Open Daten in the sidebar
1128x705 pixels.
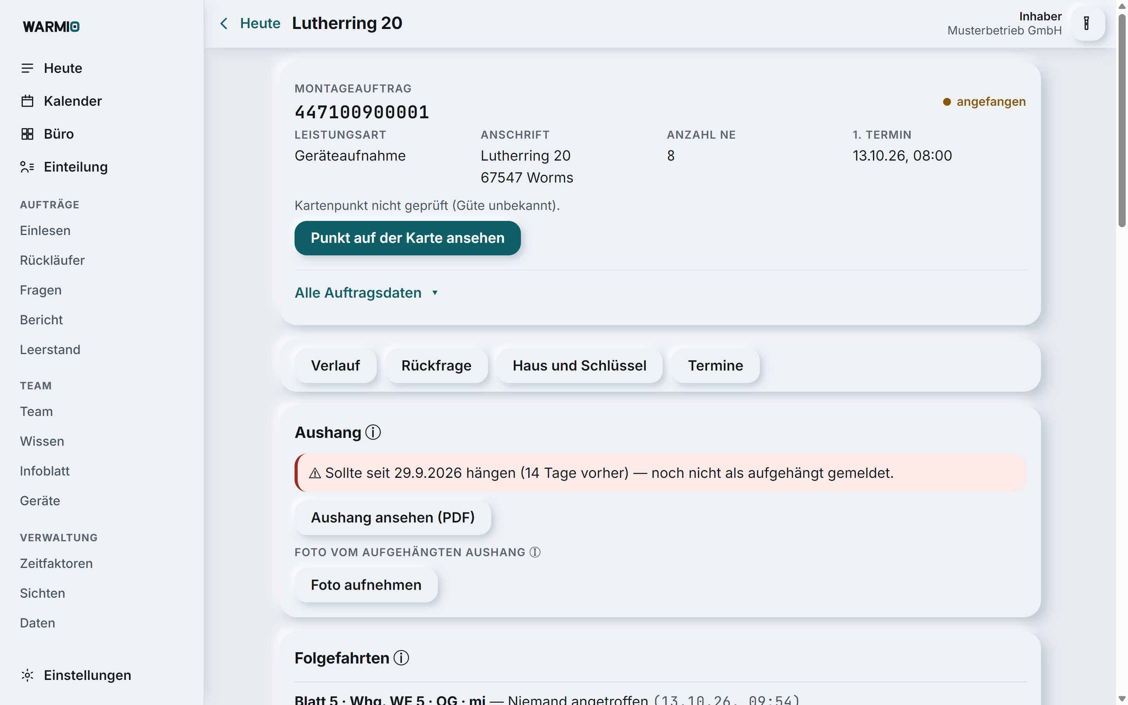click(x=37, y=623)
